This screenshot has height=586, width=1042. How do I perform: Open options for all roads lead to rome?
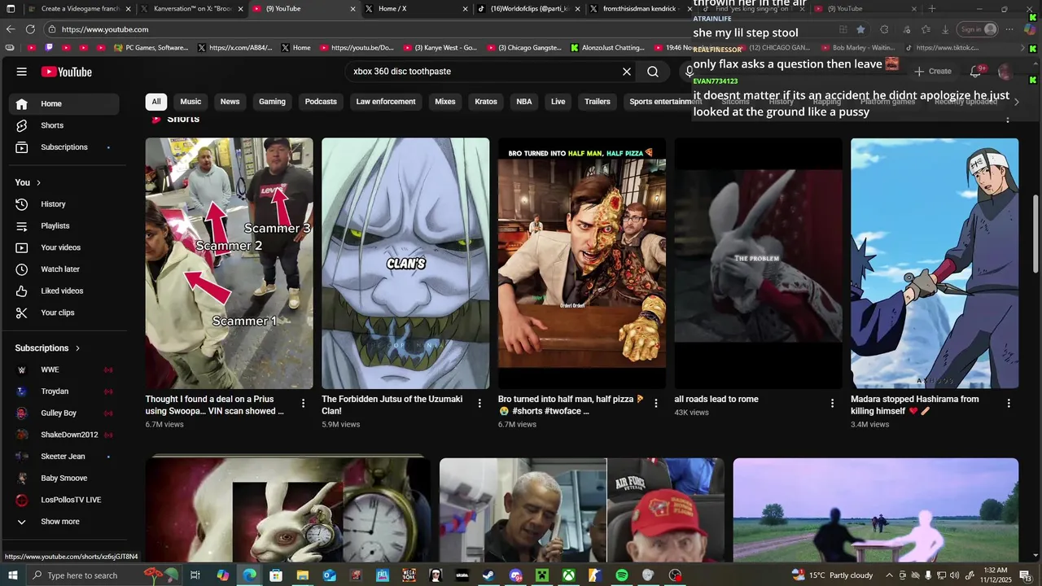832,404
